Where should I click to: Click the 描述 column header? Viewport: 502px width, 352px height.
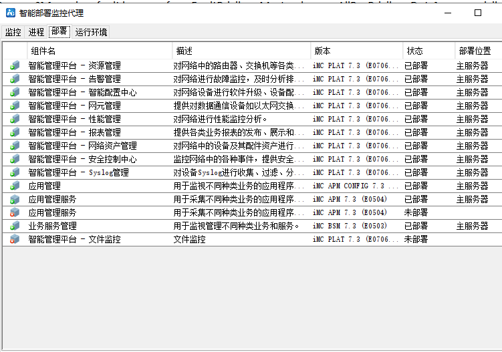click(241, 51)
